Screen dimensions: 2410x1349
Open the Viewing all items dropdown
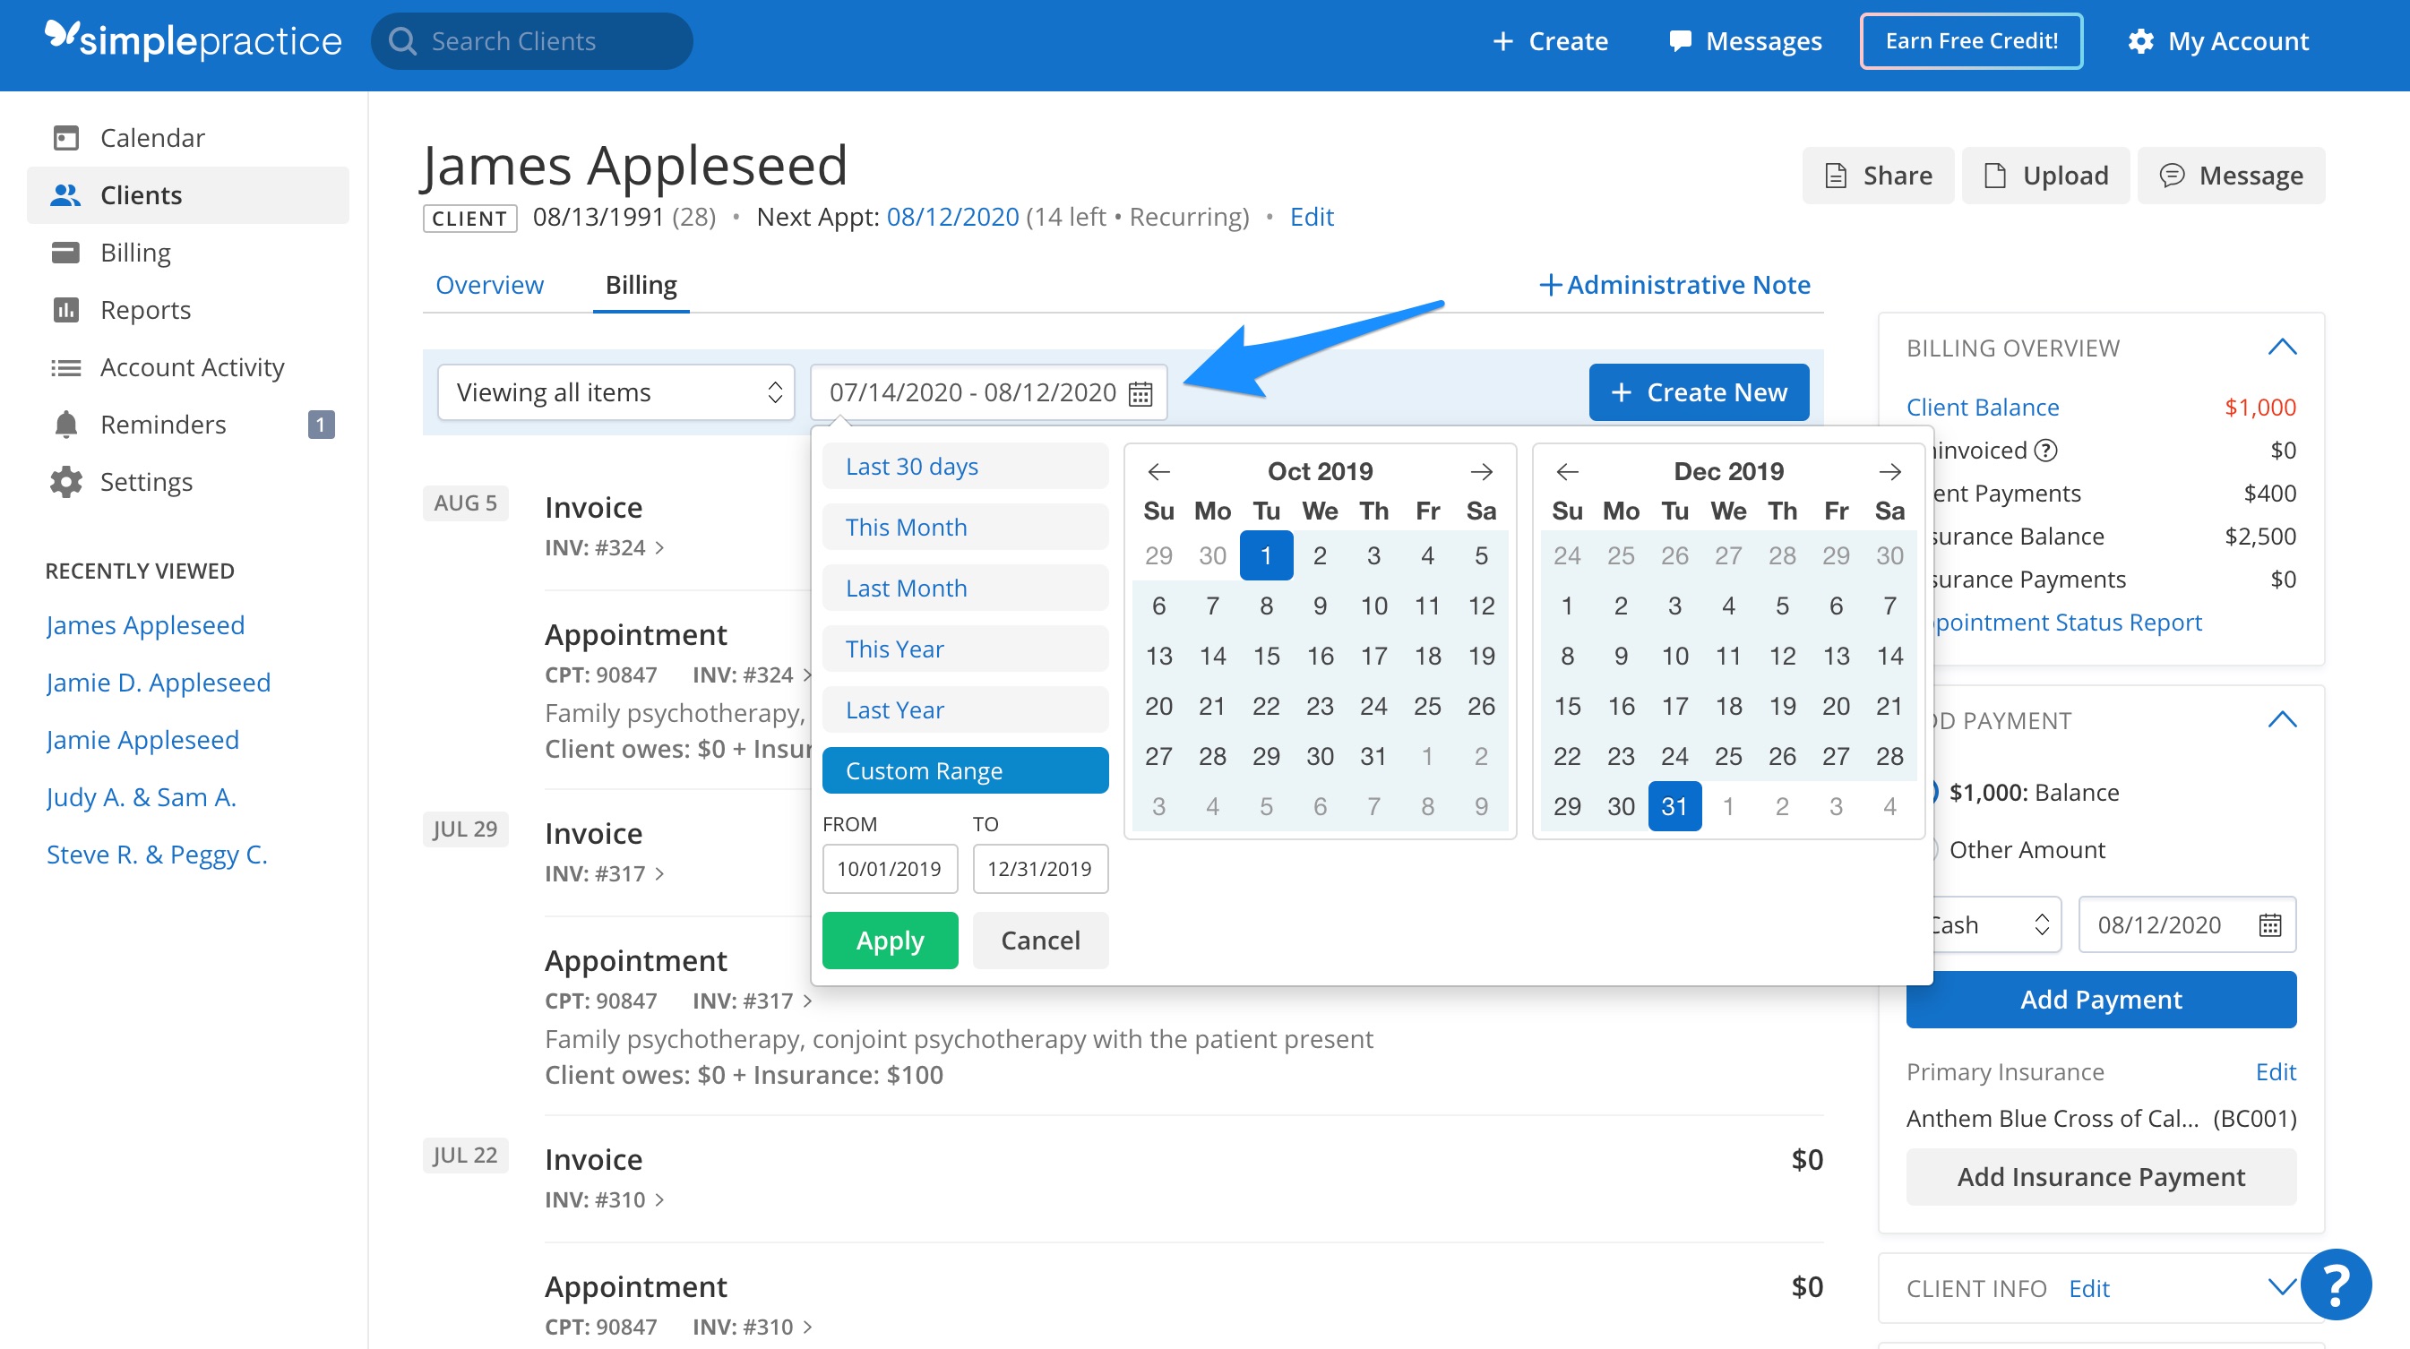(x=615, y=392)
